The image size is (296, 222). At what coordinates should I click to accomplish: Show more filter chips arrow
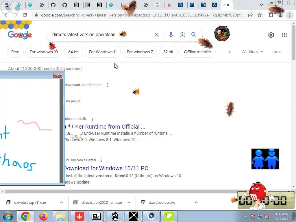coord(229,52)
